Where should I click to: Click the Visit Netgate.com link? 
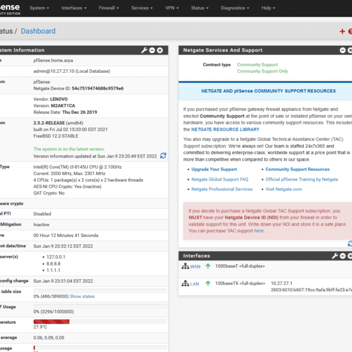tap(283, 190)
